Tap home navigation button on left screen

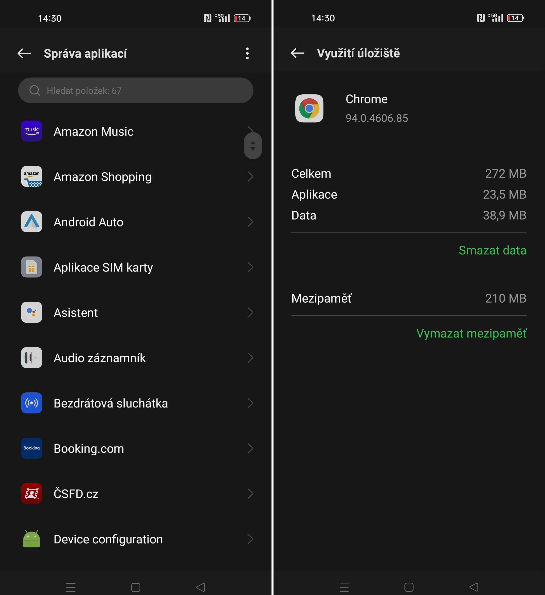[136, 587]
